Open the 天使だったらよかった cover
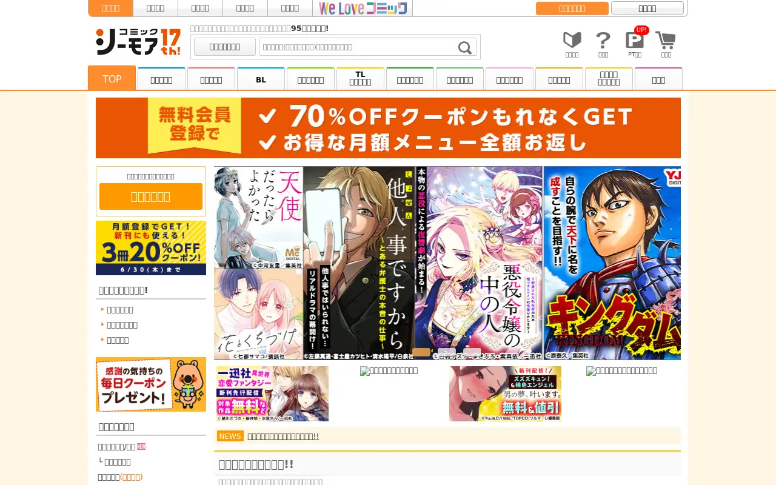Screen dimensions: 776x485 click(x=258, y=217)
